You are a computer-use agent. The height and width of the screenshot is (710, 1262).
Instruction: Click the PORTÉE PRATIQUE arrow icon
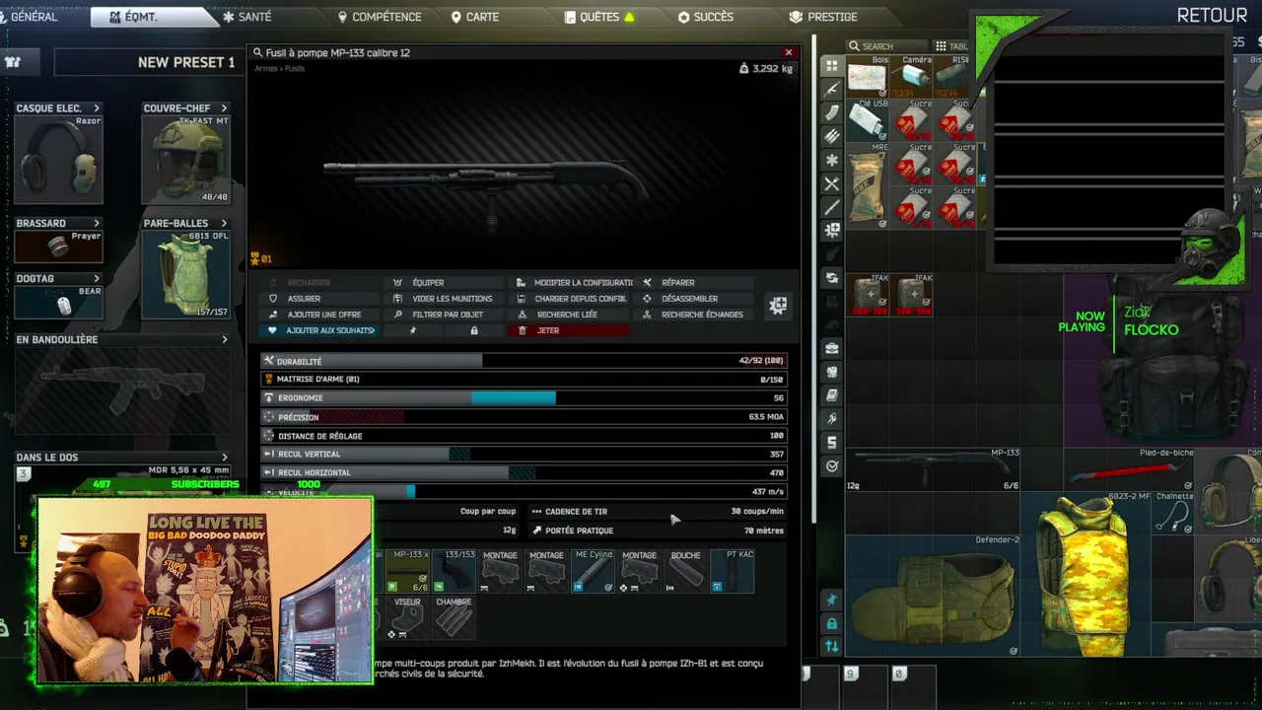536,531
